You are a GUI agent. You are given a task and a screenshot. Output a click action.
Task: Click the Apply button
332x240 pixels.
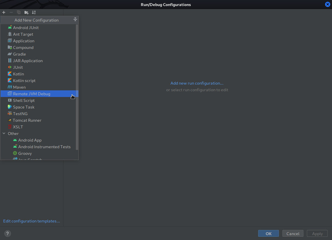pos(317,233)
